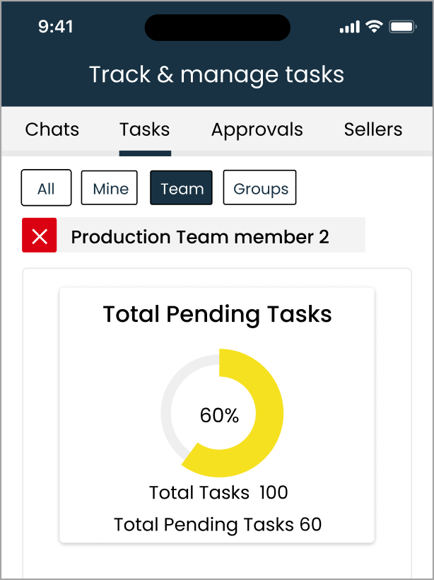434x580 pixels.
Task: Switch to the Approvals tab
Action: [257, 129]
